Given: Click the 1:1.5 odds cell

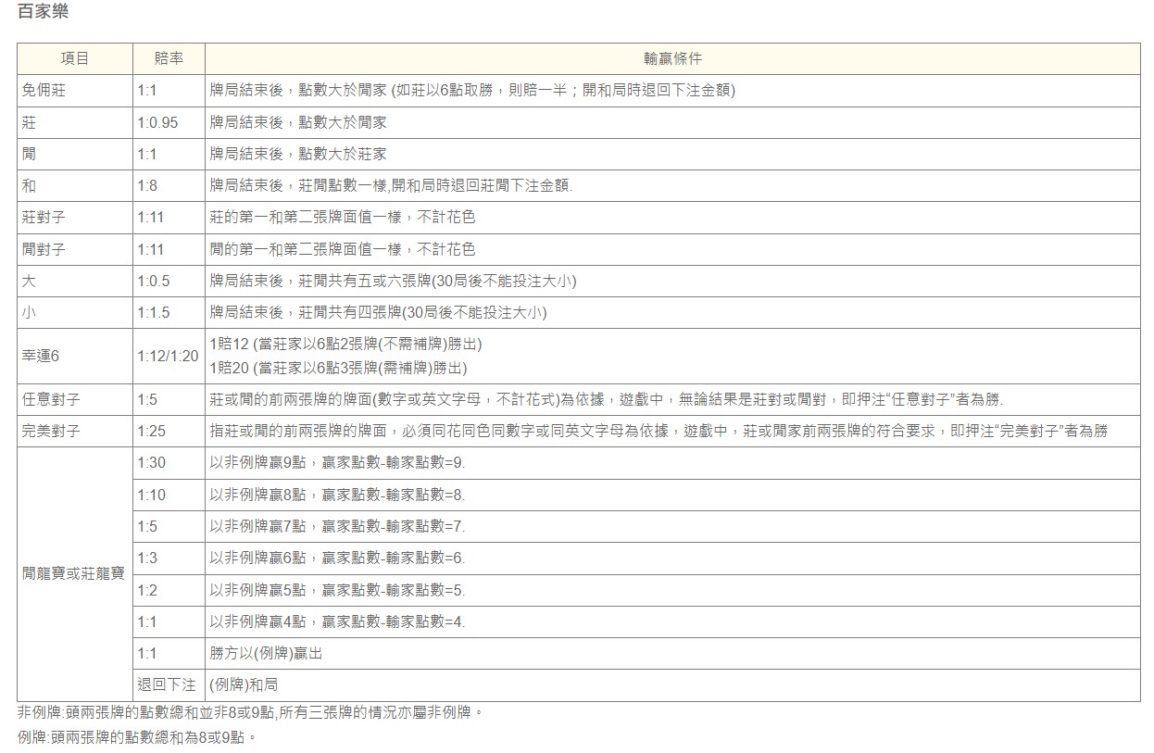Looking at the screenshot, I should point(154,312).
